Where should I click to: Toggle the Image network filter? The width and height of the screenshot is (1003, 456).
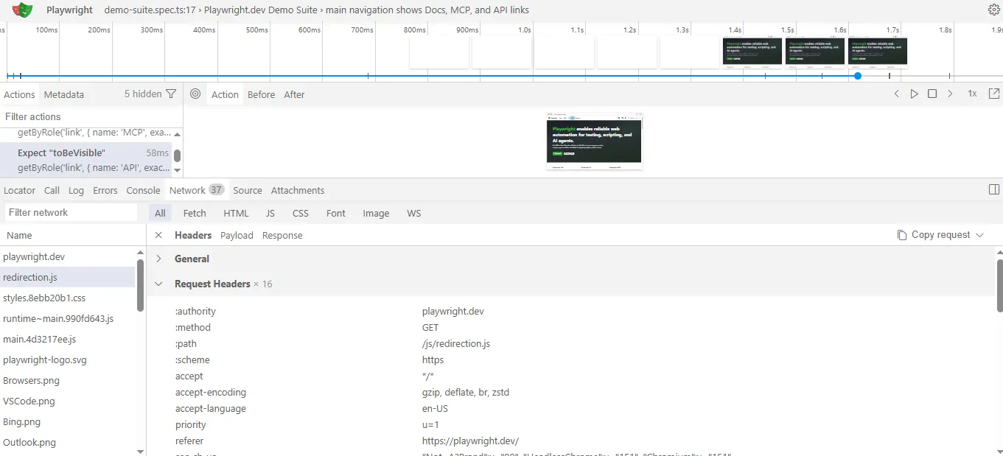(x=376, y=213)
